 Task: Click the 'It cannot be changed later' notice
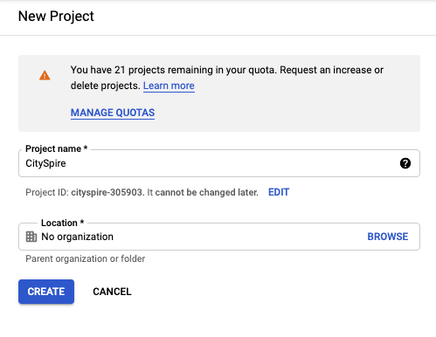203,192
